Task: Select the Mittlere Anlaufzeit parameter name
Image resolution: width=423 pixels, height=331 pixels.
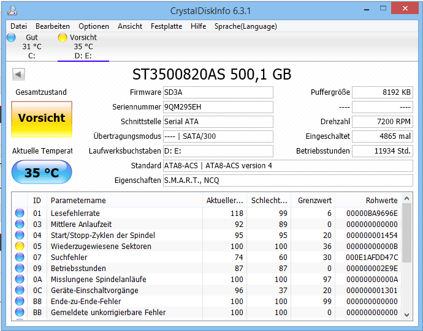Action: pos(81,225)
